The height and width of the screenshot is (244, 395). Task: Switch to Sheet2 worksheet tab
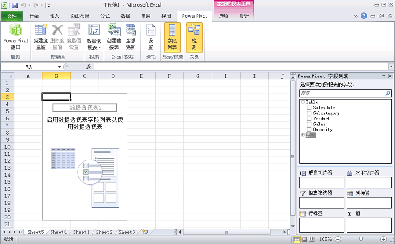click(104, 232)
